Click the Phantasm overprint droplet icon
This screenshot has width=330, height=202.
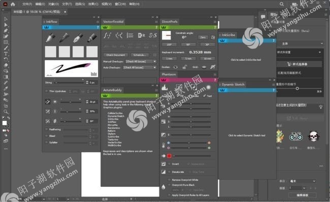[163, 187]
